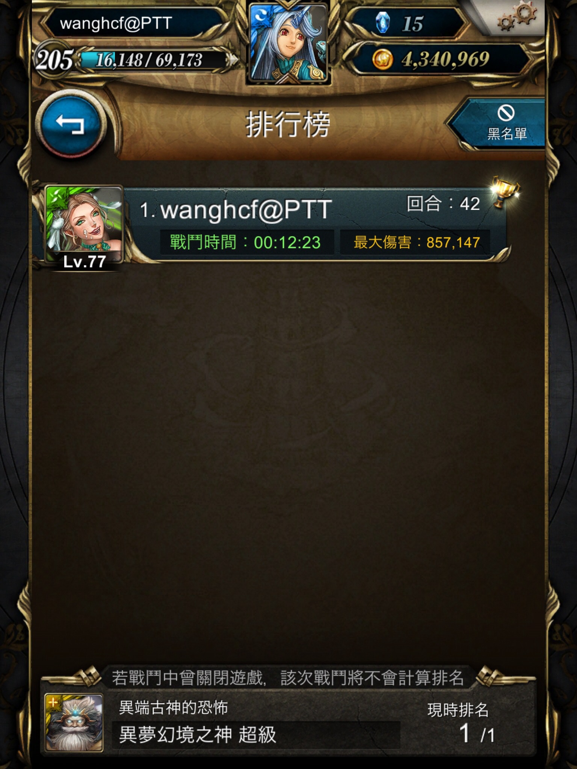Tap the 最大傷害 857,147 label
Screen dimensions: 577x769
coord(416,242)
